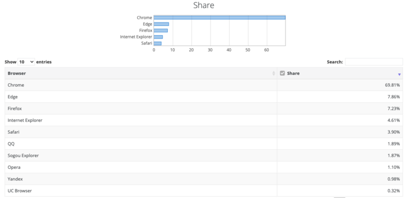This screenshot has width=407, height=198.
Task: Click the Chrome bar in chart
Action: pos(219,18)
